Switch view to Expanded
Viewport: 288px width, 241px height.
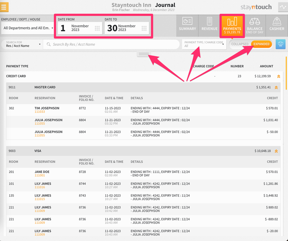(x=261, y=44)
